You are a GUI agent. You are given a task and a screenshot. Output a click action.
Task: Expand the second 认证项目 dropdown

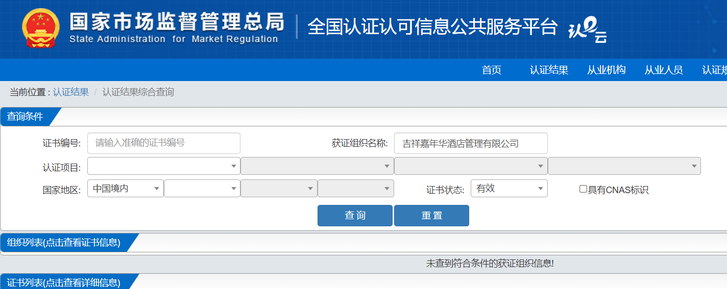pyautogui.click(x=317, y=166)
